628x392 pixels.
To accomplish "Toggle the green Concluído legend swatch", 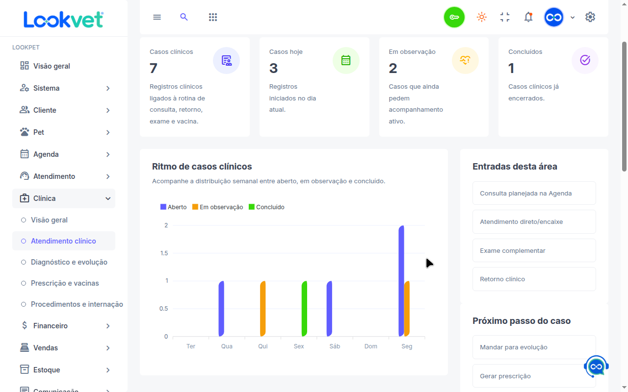I will [x=252, y=207].
